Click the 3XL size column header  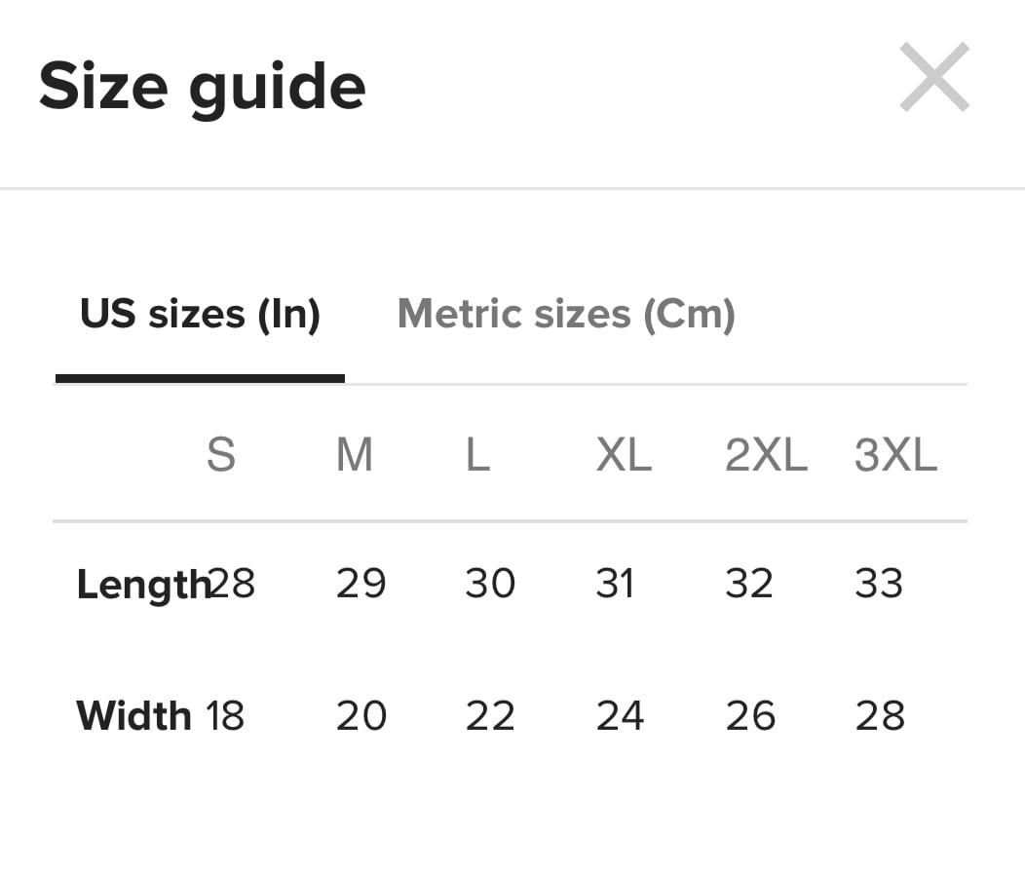(x=895, y=454)
